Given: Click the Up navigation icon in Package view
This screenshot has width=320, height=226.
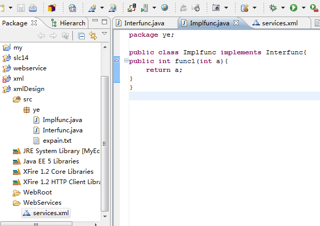Looking at the screenshot, I should [x=65, y=36].
